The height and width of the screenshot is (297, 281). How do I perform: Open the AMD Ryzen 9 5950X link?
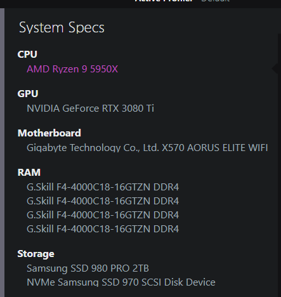(72, 69)
